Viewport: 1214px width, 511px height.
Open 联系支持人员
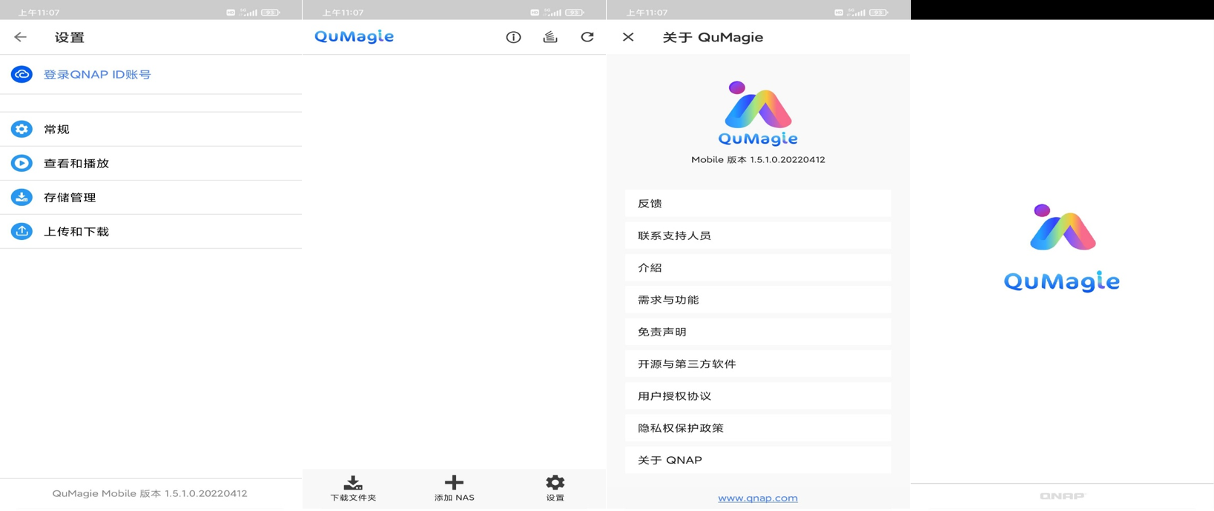coord(758,236)
